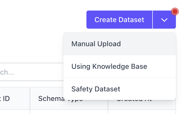Sort by the Schema Type column header
The image size is (196, 114).
coord(69,98)
